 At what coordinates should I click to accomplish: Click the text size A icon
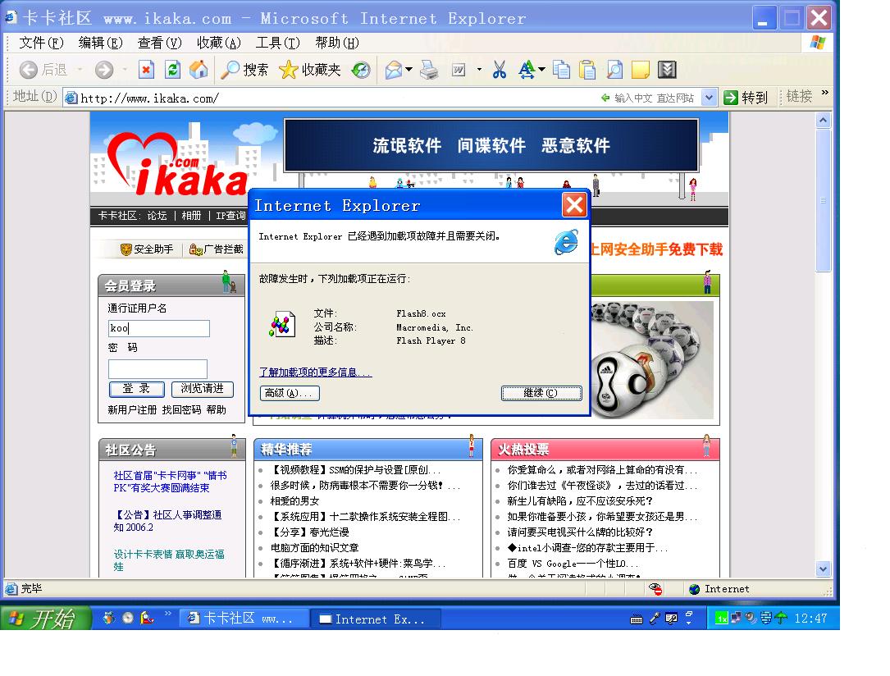(x=526, y=70)
